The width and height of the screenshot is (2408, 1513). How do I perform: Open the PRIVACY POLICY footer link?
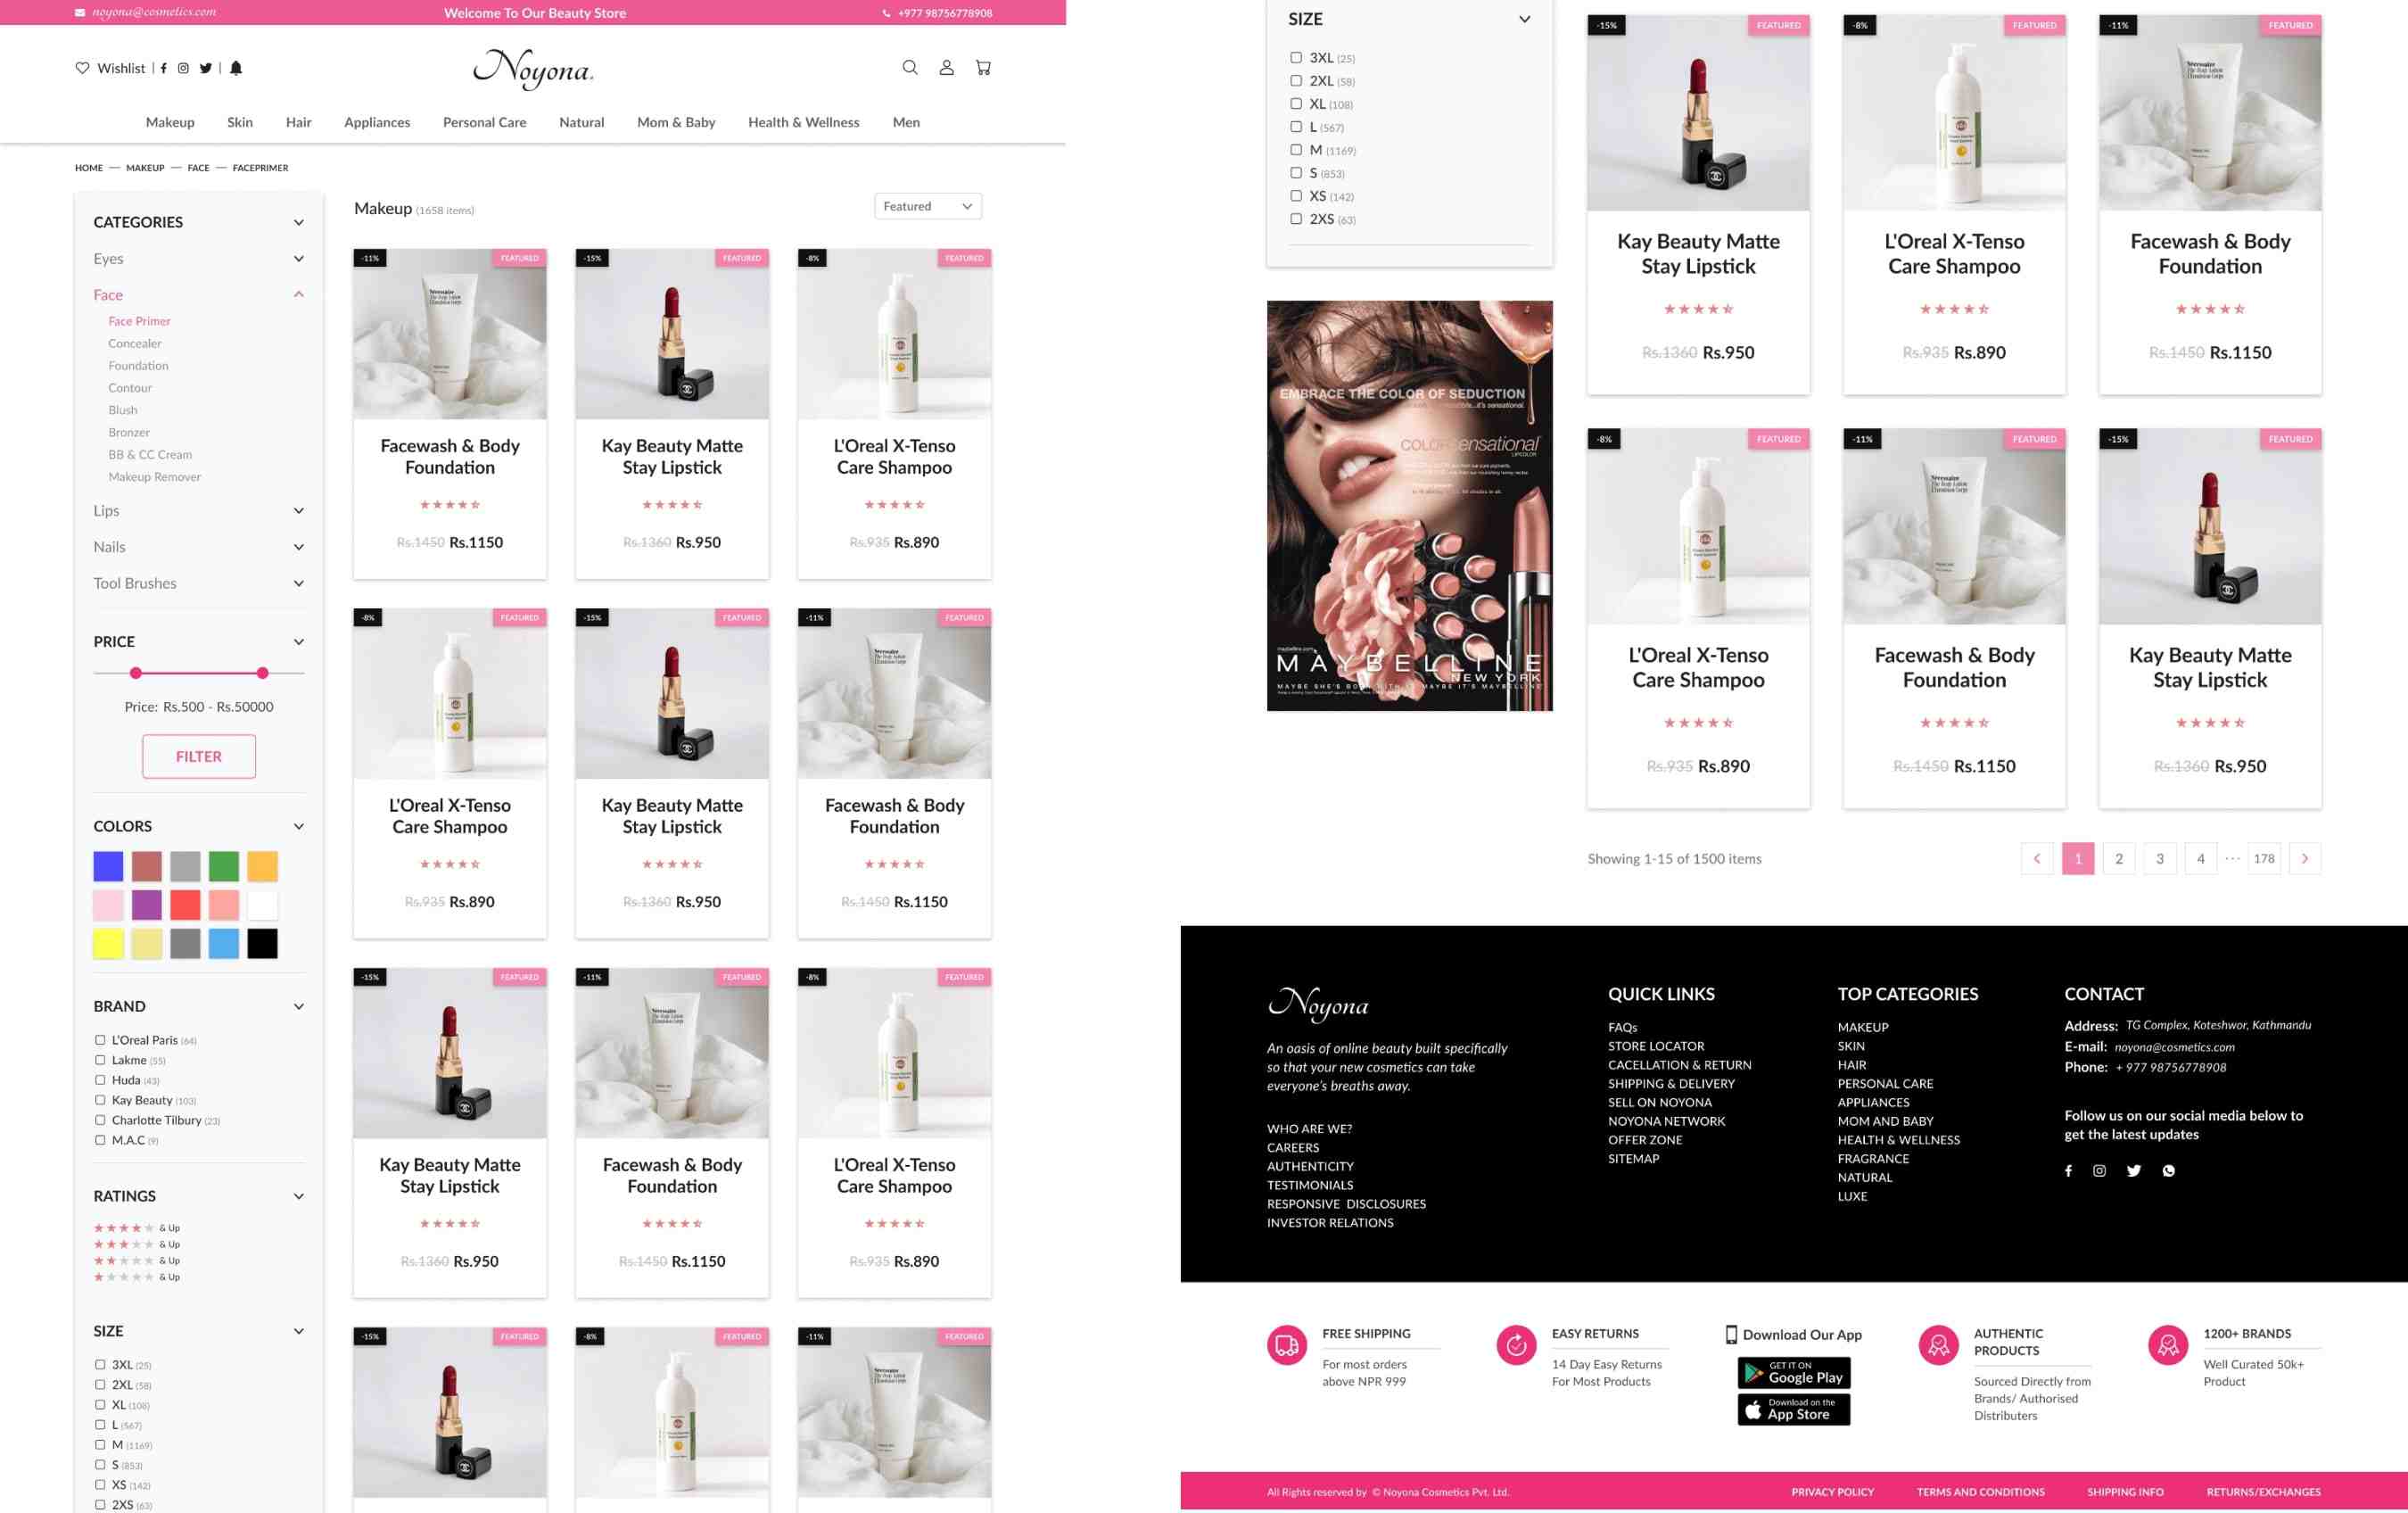pos(1833,1492)
